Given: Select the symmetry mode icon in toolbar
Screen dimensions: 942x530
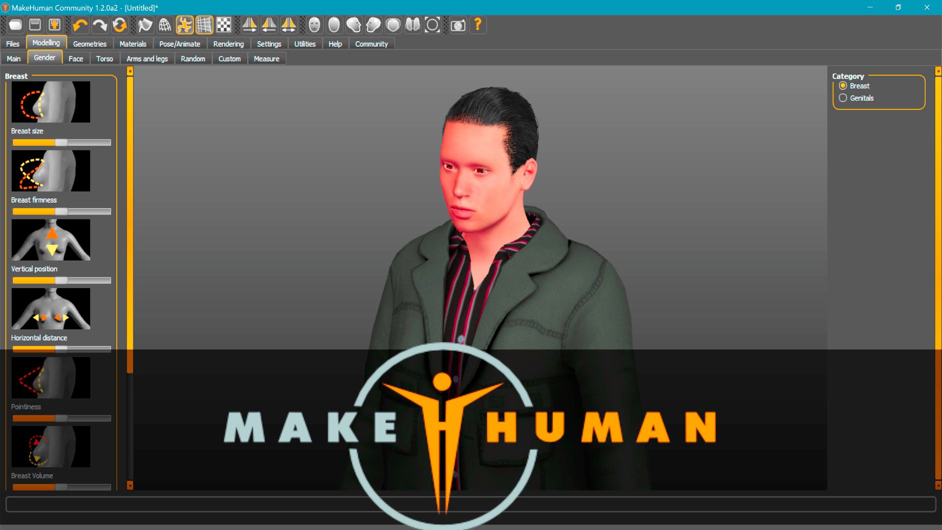Looking at the screenshot, I should 290,25.
